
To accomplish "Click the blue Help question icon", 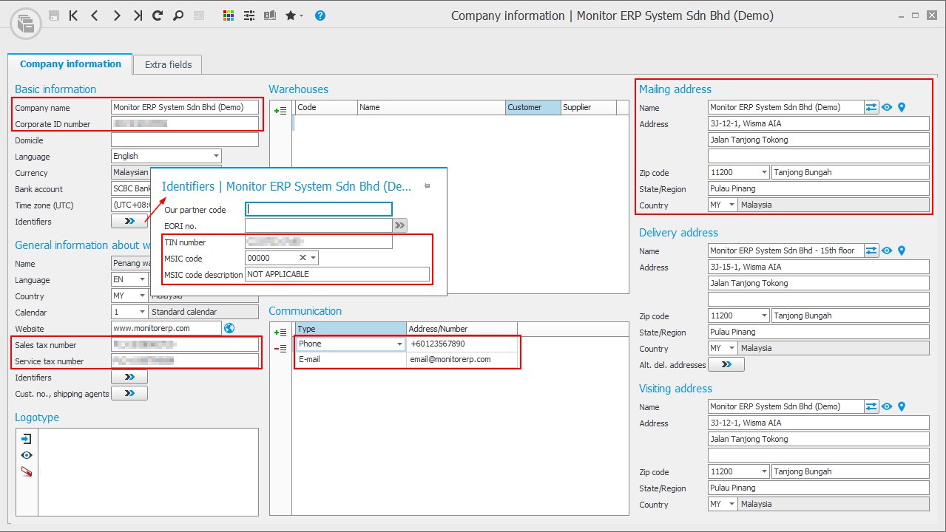I will 320,16.
